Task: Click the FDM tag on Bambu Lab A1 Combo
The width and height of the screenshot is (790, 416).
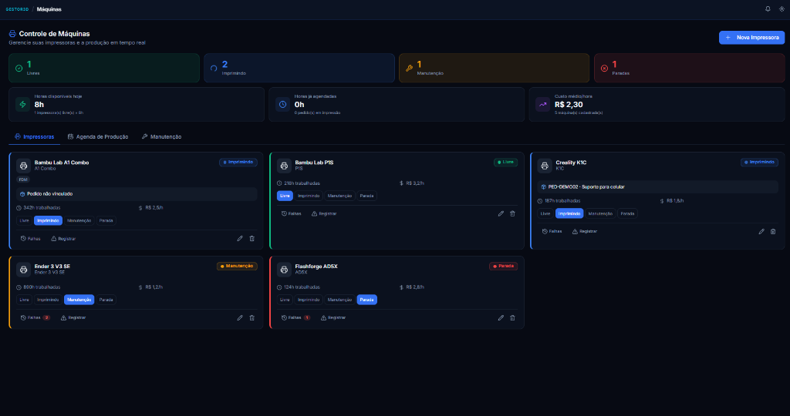Action: [23, 179]
